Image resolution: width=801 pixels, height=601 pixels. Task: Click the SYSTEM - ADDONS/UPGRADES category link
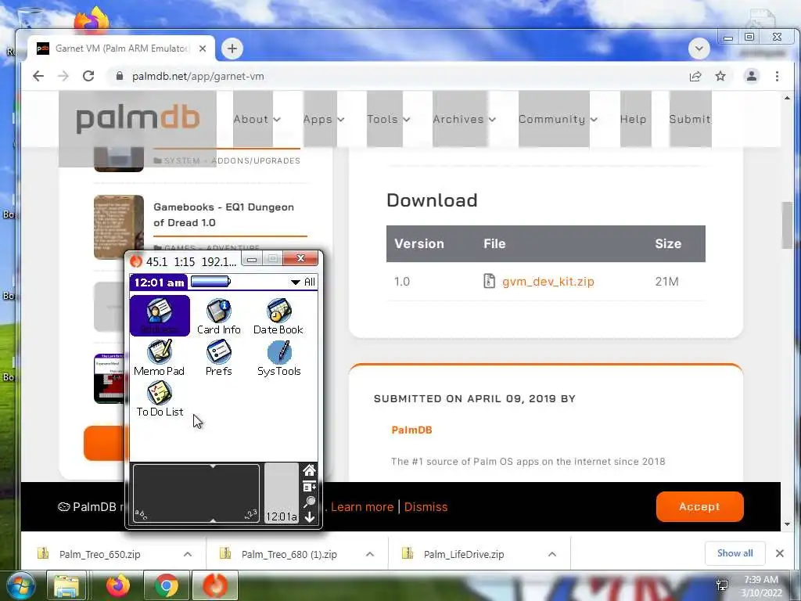click(x=232, y=160)
